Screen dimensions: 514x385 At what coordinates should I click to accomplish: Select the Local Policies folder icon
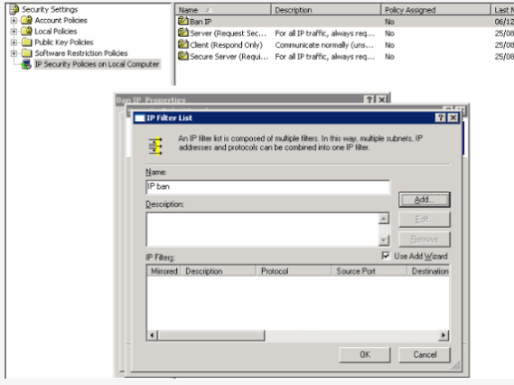[x=27, y=31]
